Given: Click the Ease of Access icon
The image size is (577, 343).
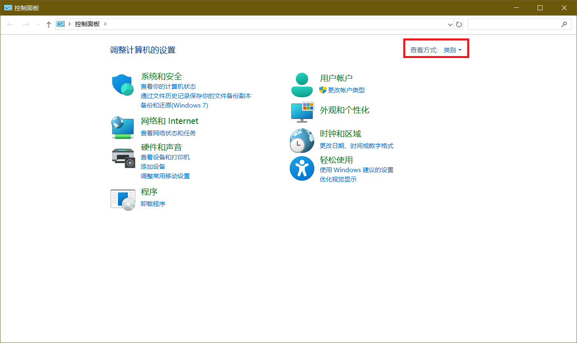Looking at the screenshot, I should [302, 168].
